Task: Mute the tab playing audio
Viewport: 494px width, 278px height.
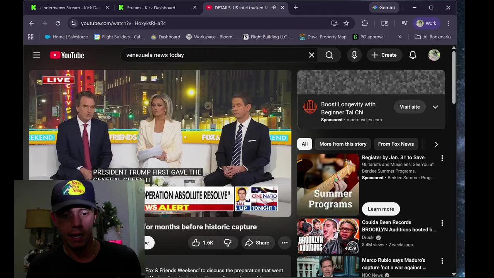Action: coord(274,7)
